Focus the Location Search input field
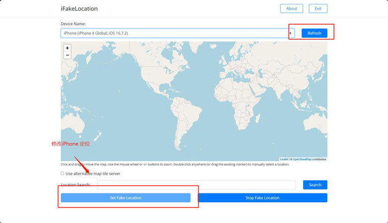 point(196,185)
